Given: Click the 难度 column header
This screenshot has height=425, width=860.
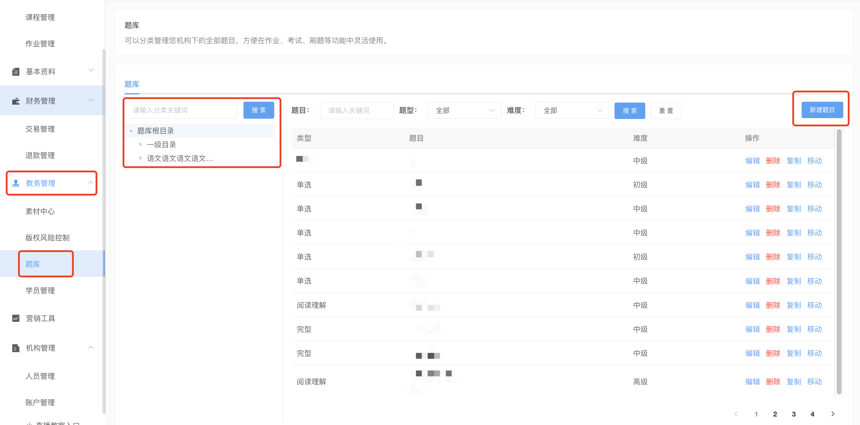Looking at the screenshot, I should pos(640,138).
